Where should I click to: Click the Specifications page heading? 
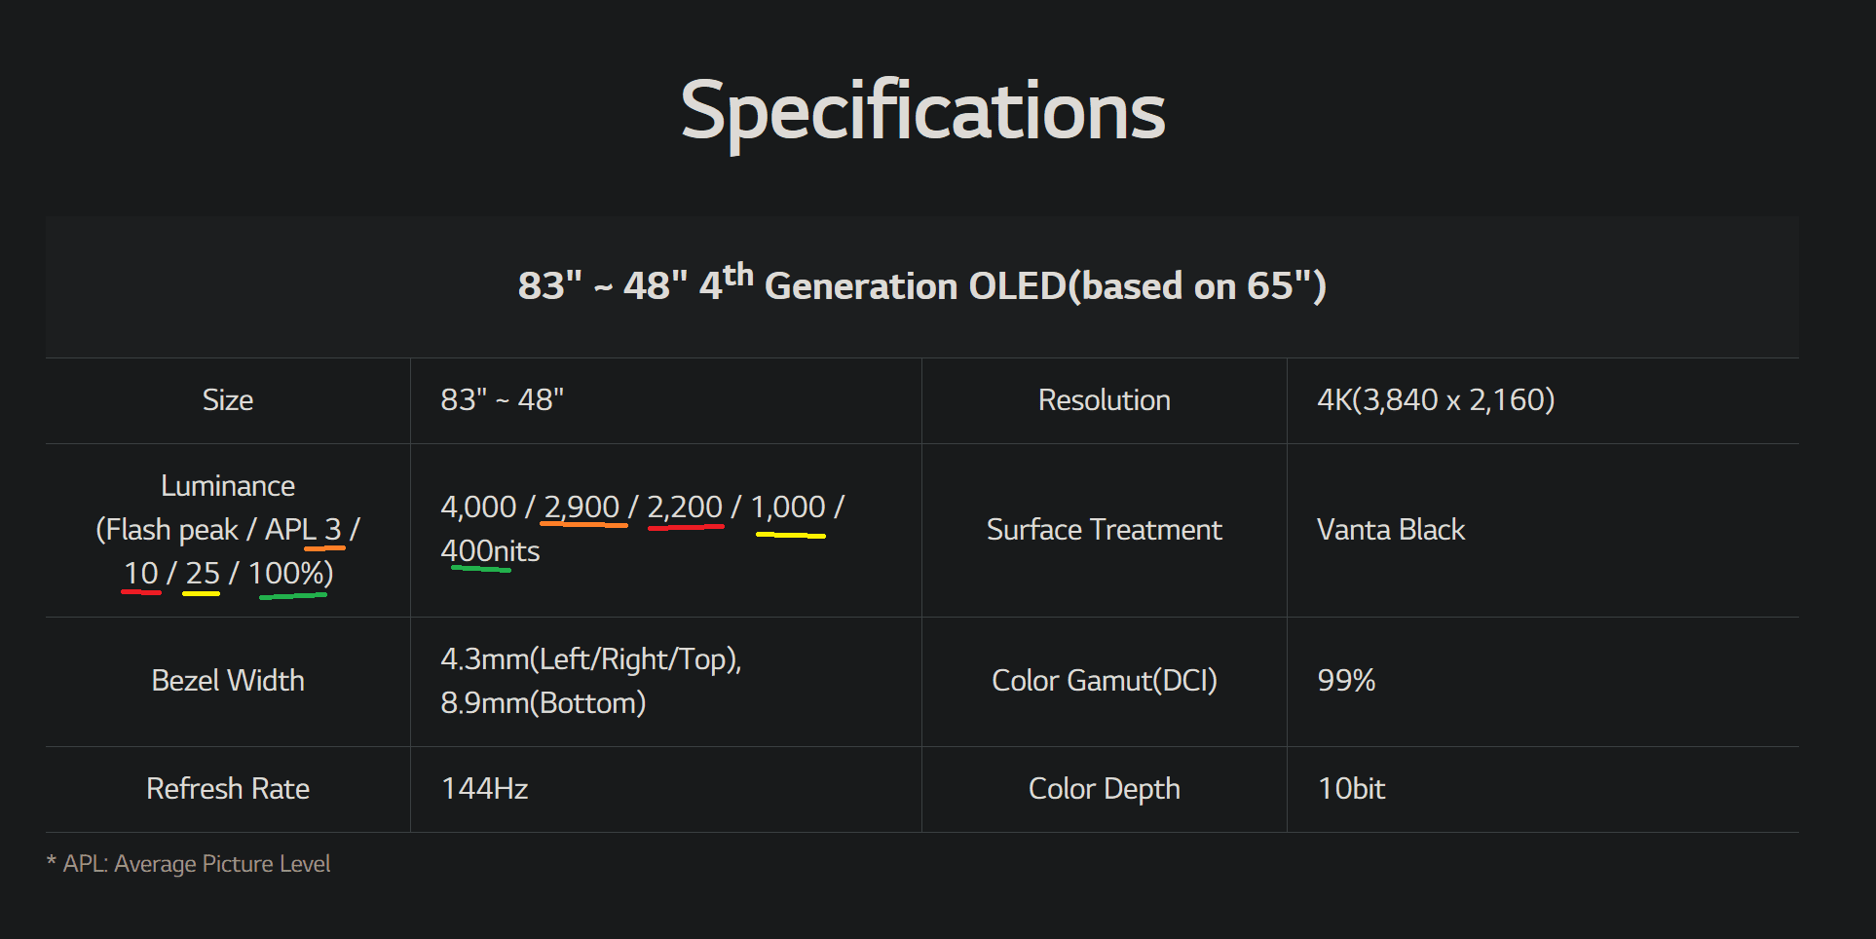pos(921,111)
